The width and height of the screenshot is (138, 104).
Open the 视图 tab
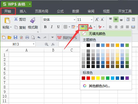[x=106, y=11]
